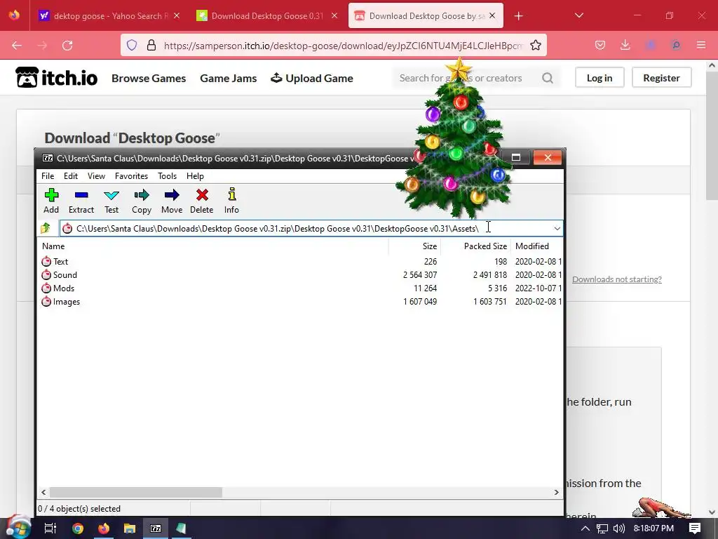Click the itch.io logo
718x539 pixels.
[x=56, y=77]
